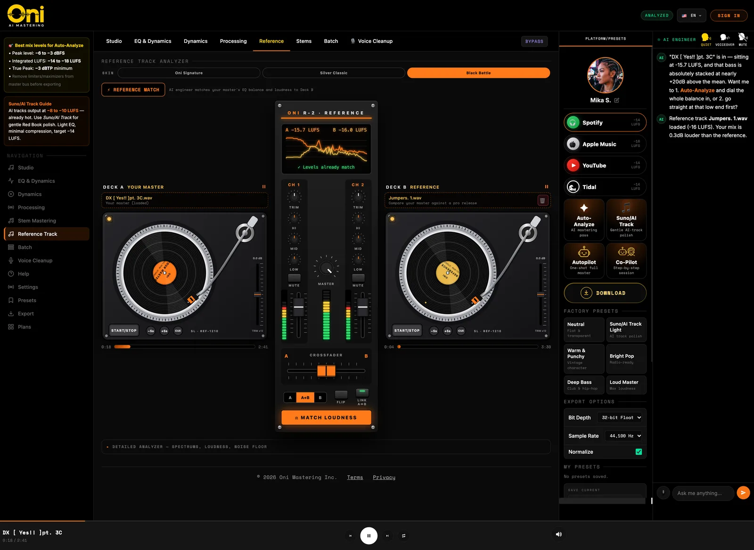Click the Deck A pause icon

point(264,187)
